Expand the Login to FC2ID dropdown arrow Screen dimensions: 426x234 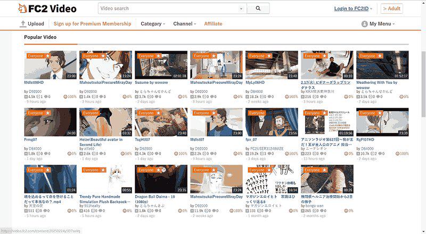[371, 9]
